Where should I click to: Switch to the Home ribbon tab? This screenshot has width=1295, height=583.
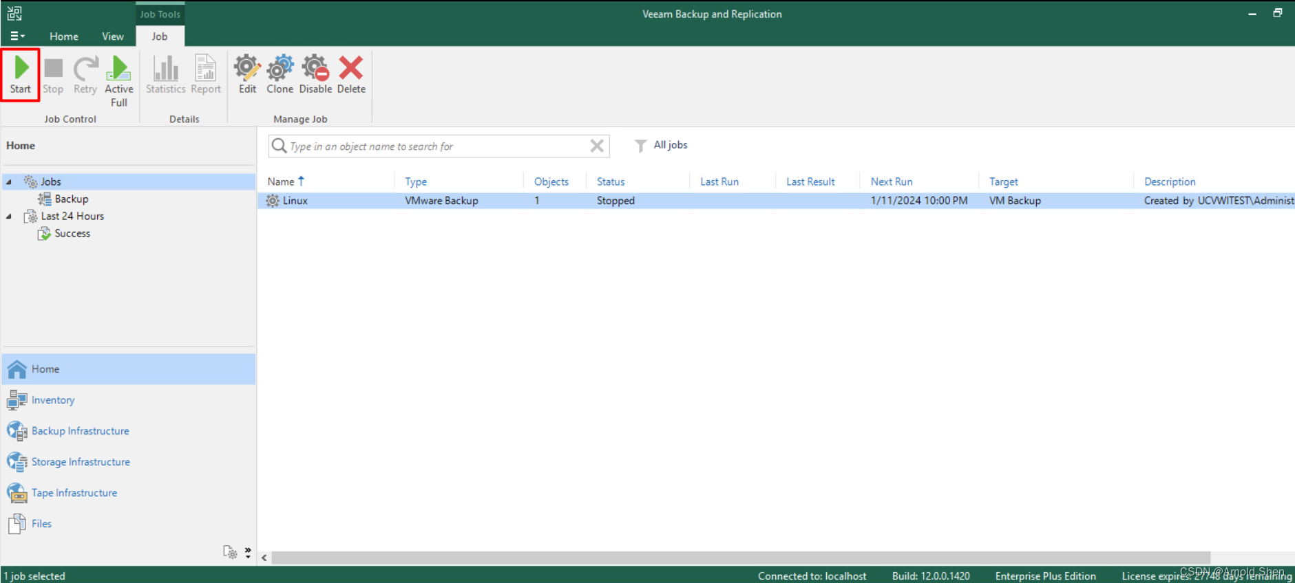point(64,36)
